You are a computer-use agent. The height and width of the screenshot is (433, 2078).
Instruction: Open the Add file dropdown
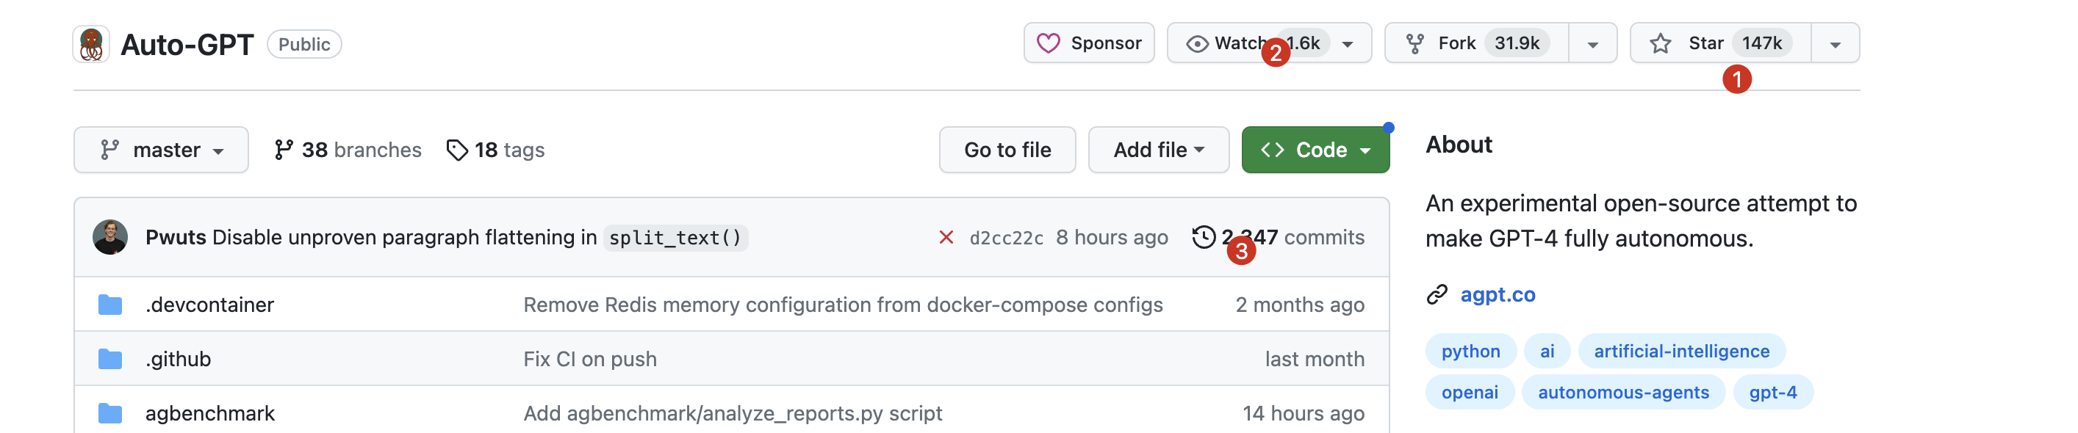click(1158, 150)
